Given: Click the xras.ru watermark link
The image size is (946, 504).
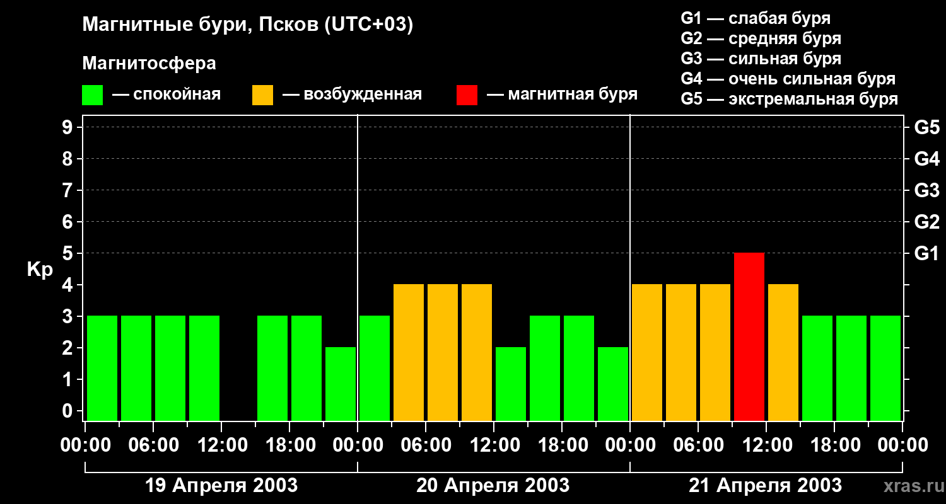Looking at the screenshot, I should coord(912,486).
